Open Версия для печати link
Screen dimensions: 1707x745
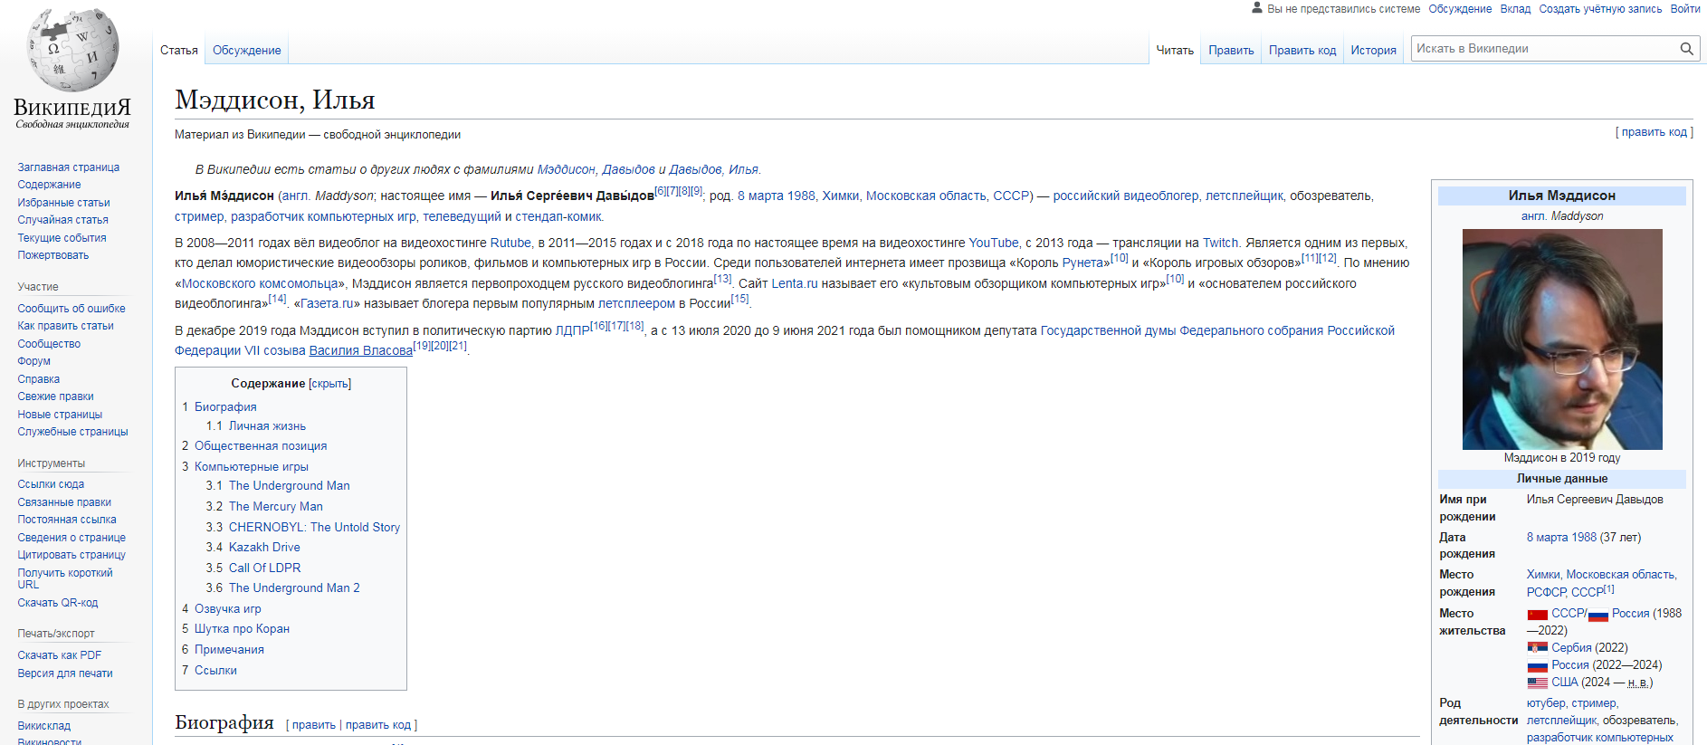click(65, 673)
